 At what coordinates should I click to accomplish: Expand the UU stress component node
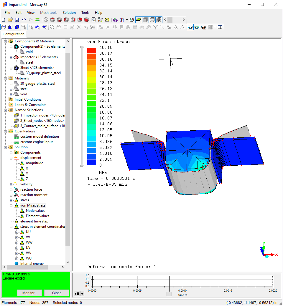point(17,232)
